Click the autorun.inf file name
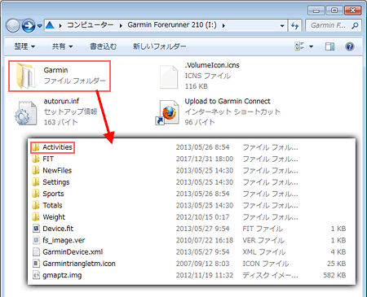 [x=61, y=101]
